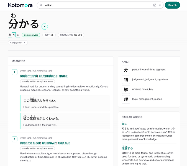
Task: Open the Kotomora logo home link
Action: [x=21, y=5]
